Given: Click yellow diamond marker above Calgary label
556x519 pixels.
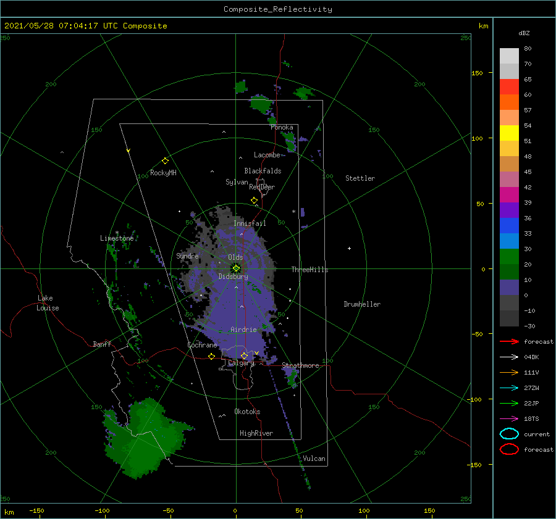Looking at the screenshot, I should tap(244, 355).
